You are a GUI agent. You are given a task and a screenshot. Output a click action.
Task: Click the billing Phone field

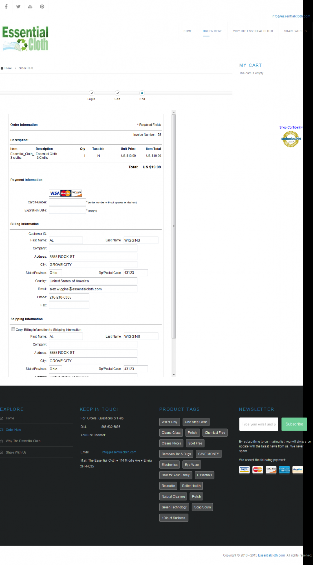coord(69,297)
